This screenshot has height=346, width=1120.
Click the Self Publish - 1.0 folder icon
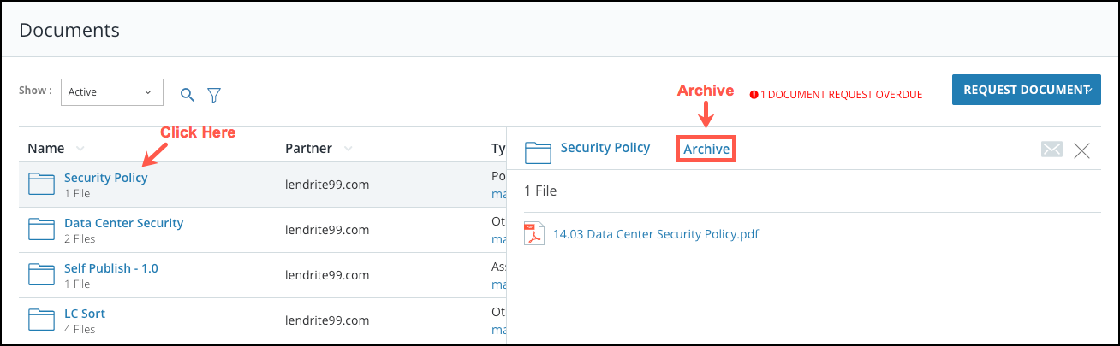click(41, 274)
